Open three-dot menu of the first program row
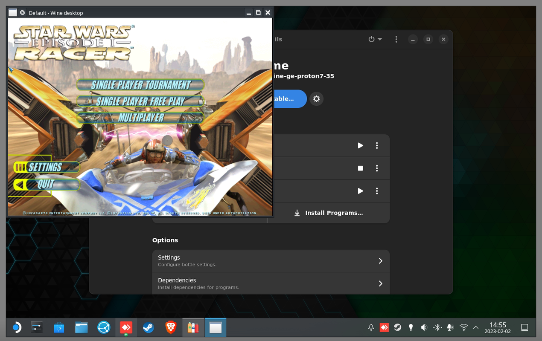Screen dimensions: 542x341 (377, 146)
